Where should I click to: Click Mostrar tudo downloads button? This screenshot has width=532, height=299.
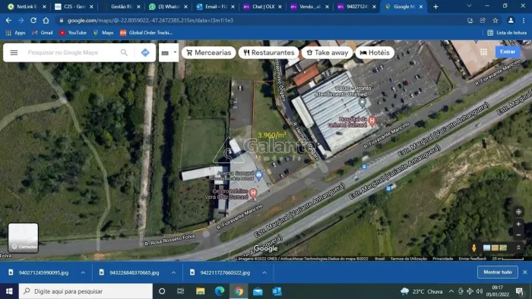coord(497,272)
